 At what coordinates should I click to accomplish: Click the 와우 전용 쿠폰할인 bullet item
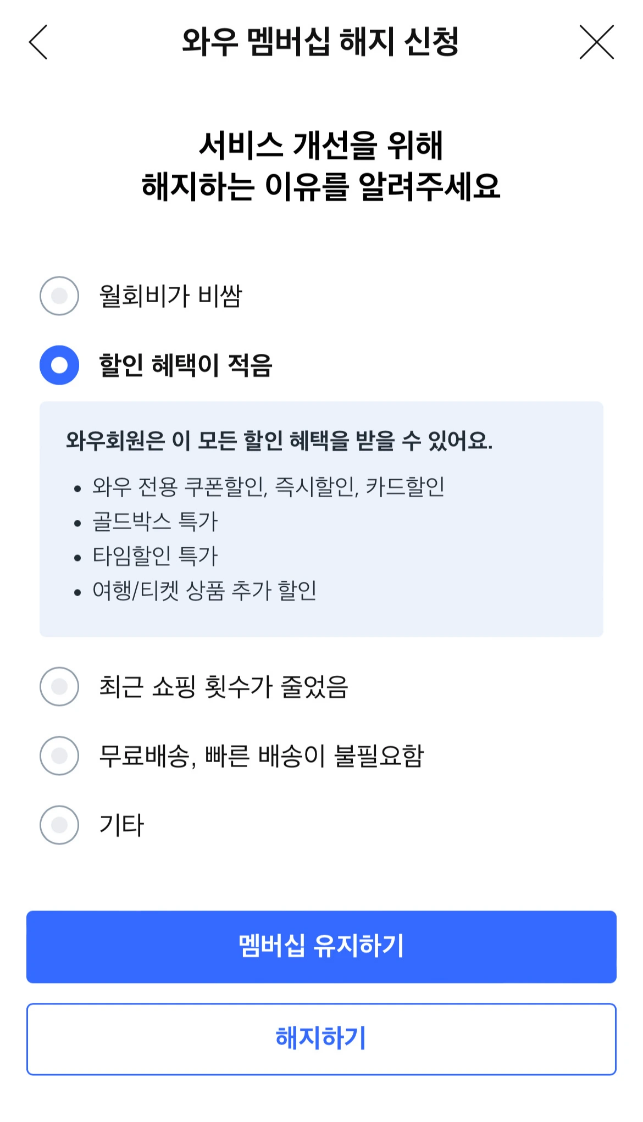268,487
